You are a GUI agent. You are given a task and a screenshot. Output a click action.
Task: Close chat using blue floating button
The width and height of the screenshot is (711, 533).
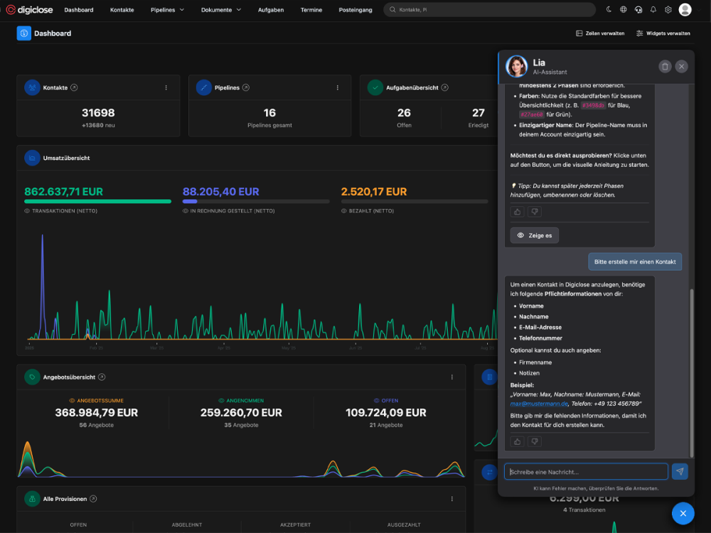683,514
